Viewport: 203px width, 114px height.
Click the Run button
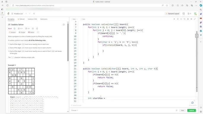tap(182, 110)
